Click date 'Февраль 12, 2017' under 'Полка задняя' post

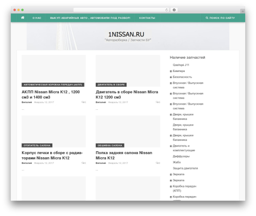[118, 163]
